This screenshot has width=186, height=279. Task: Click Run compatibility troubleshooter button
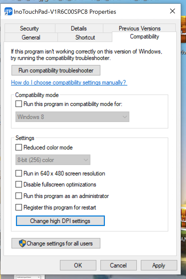[56, 70]
